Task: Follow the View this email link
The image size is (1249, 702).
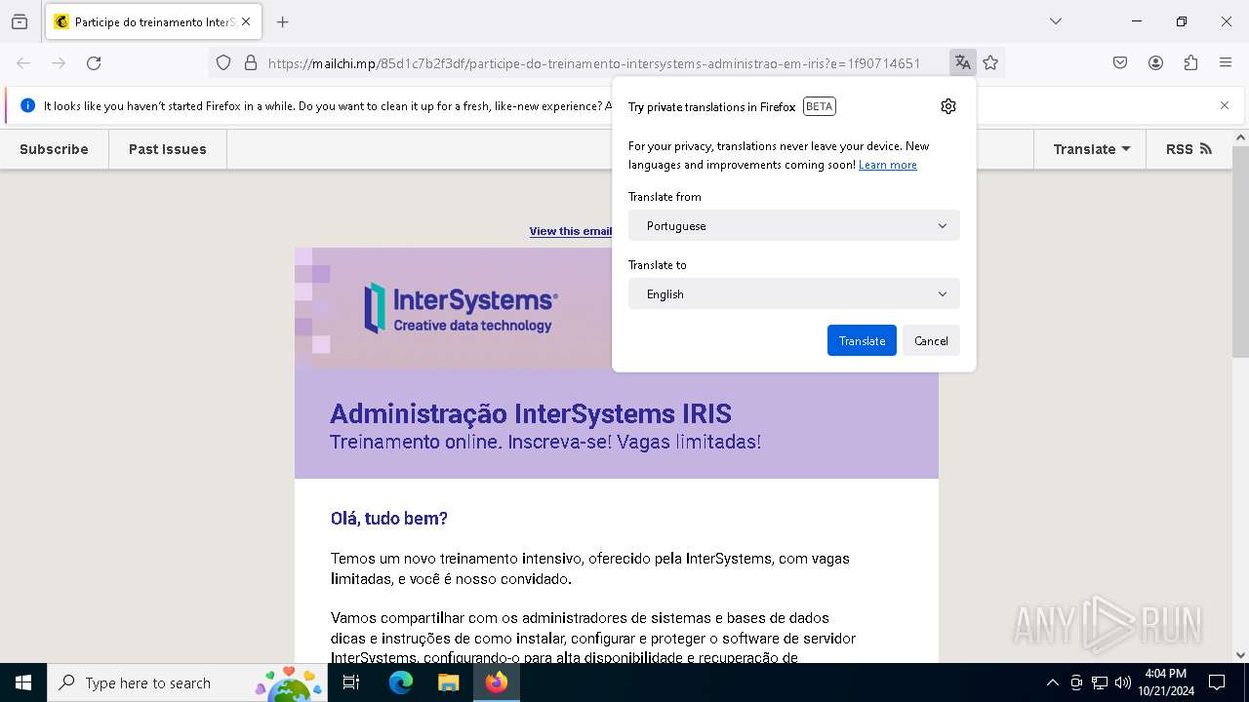Action: pos(571,231)
